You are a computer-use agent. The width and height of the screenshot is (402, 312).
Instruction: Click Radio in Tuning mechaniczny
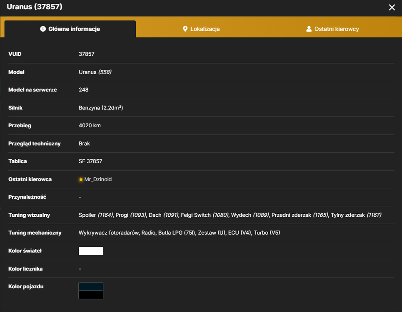click(148, 233)
